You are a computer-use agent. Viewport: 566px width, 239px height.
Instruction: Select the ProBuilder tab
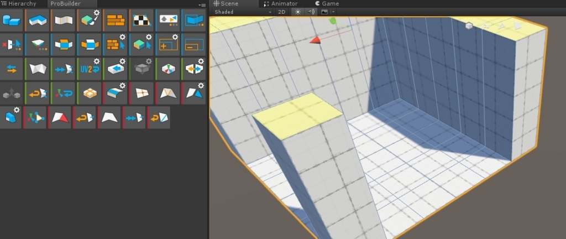(x=65, y=4)
